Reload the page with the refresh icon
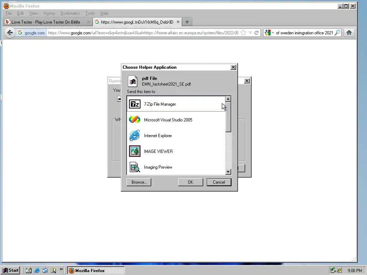 coord(257,33)
